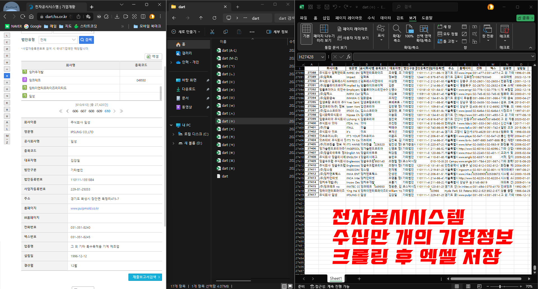Click the insert function fx icon
This screenshot has width=538, height=289.
[348, 57]
